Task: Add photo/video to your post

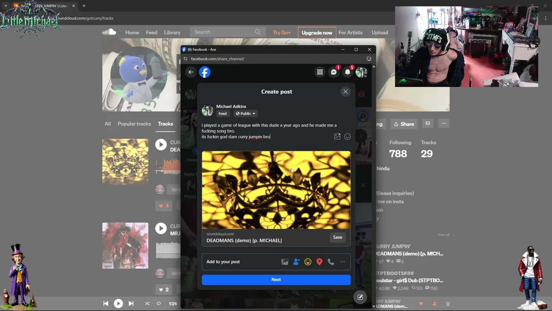Action: click(285, 262)
